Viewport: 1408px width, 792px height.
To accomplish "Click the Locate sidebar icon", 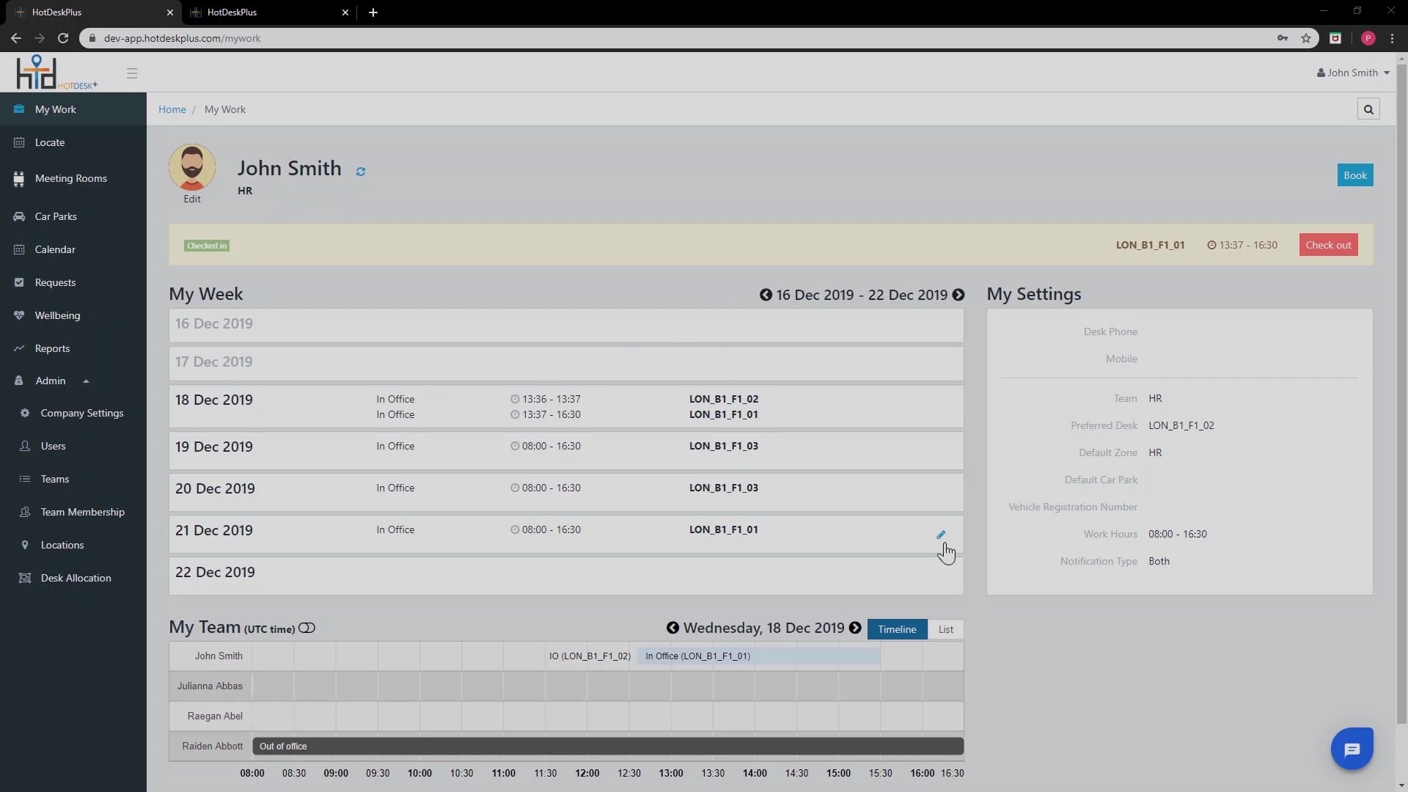I will pos(19,142).
